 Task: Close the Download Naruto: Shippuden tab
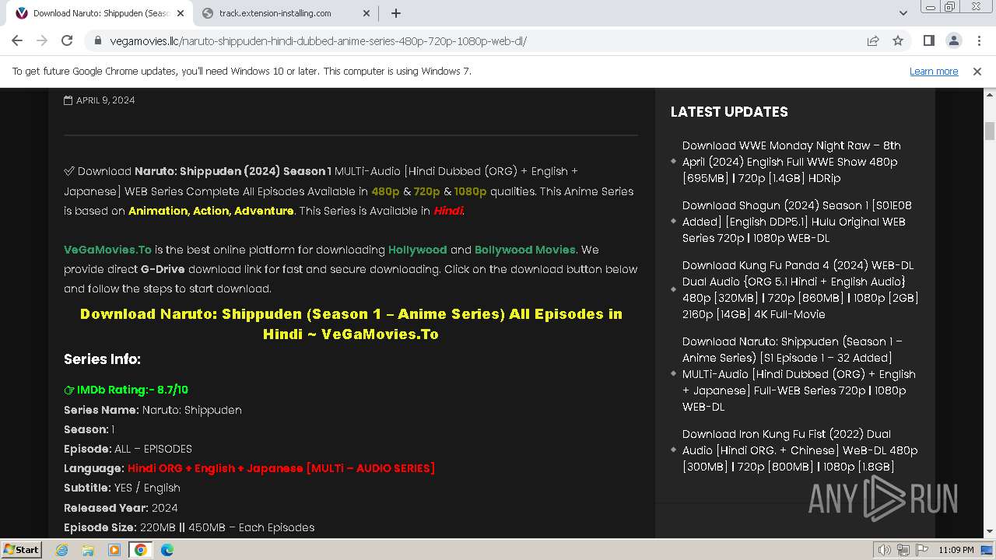tap(181, 13)
